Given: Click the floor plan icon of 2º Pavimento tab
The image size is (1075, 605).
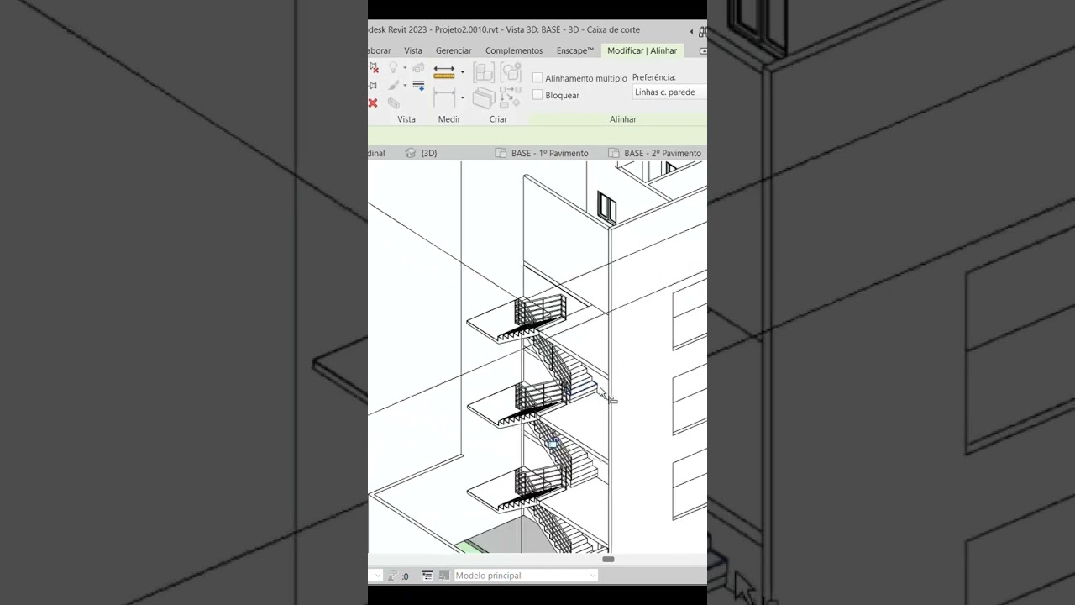Looking at the screenshot, I should tap(613, 153).
